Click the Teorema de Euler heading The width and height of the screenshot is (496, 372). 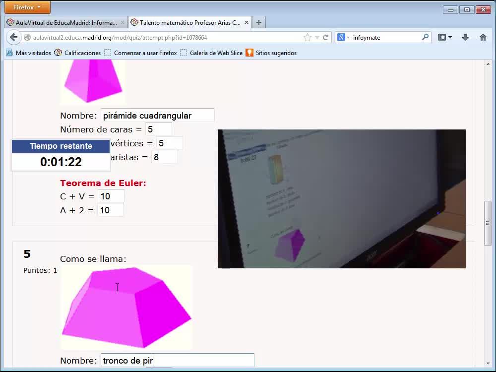pyautogui.click(x=103, y=183)
